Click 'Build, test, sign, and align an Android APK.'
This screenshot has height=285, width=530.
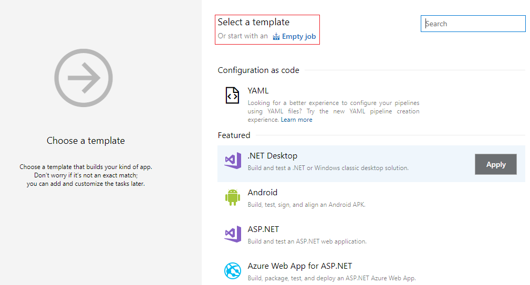[307, 205]
